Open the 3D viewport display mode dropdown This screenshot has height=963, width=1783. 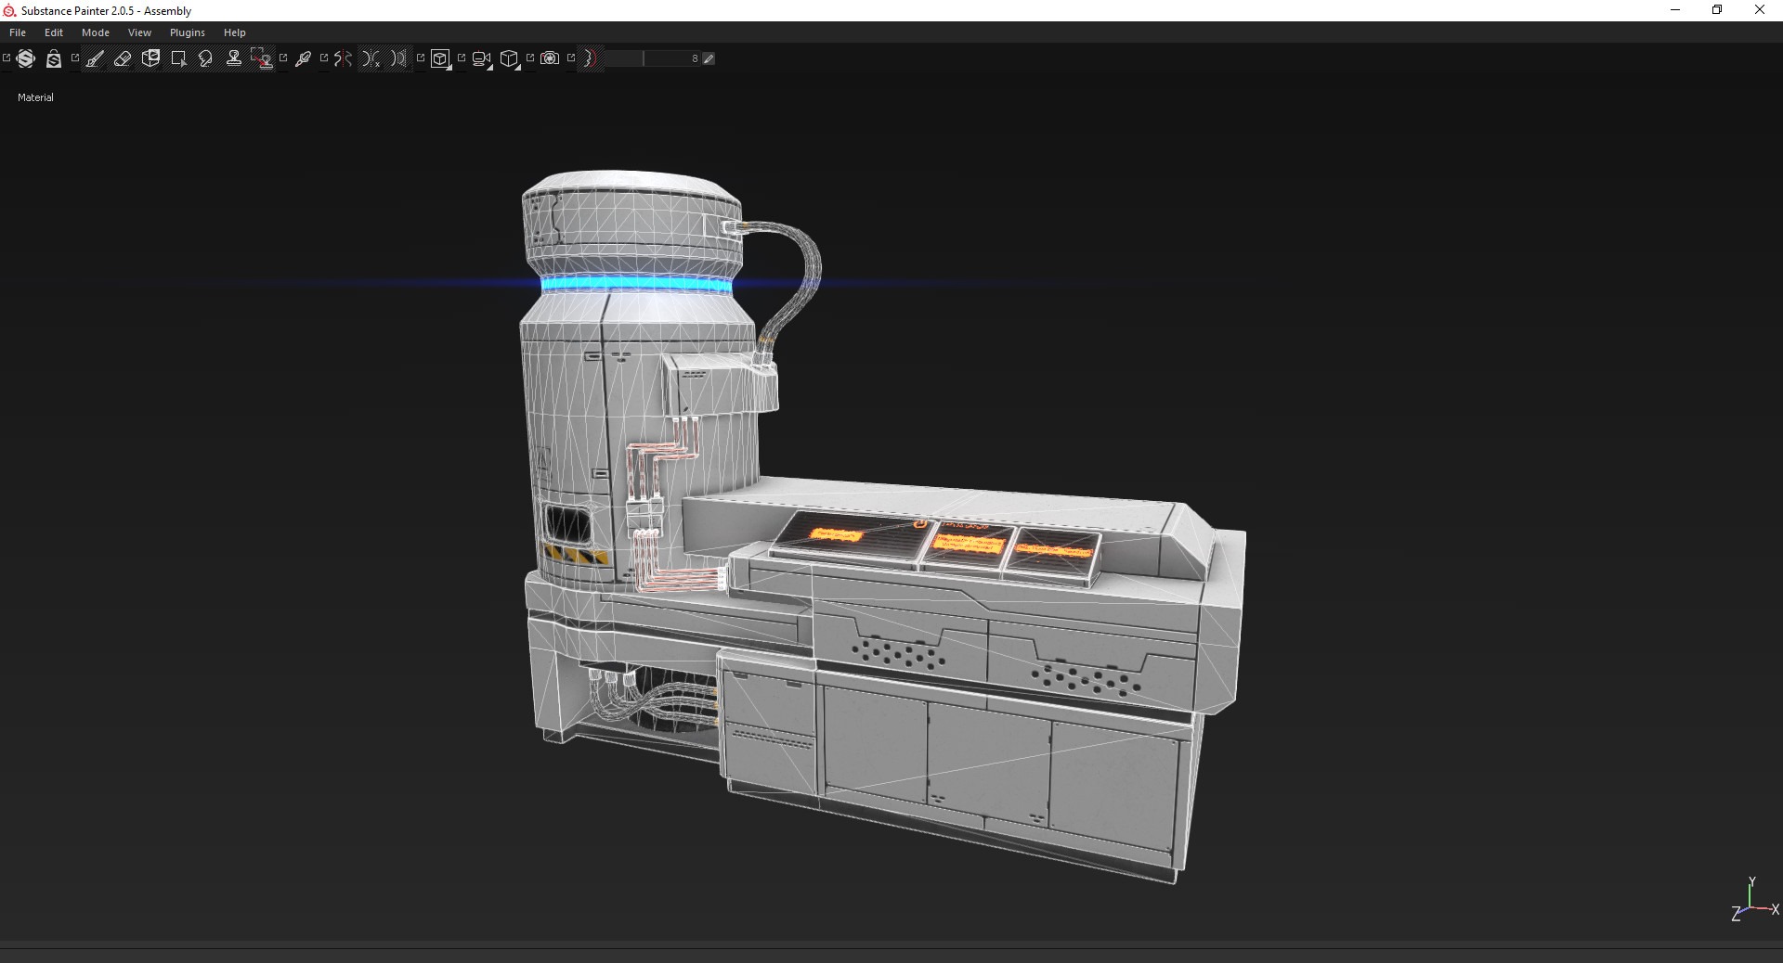point(441,59)
